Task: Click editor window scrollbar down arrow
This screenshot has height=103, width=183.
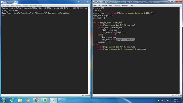Action: tap(181, 93)
